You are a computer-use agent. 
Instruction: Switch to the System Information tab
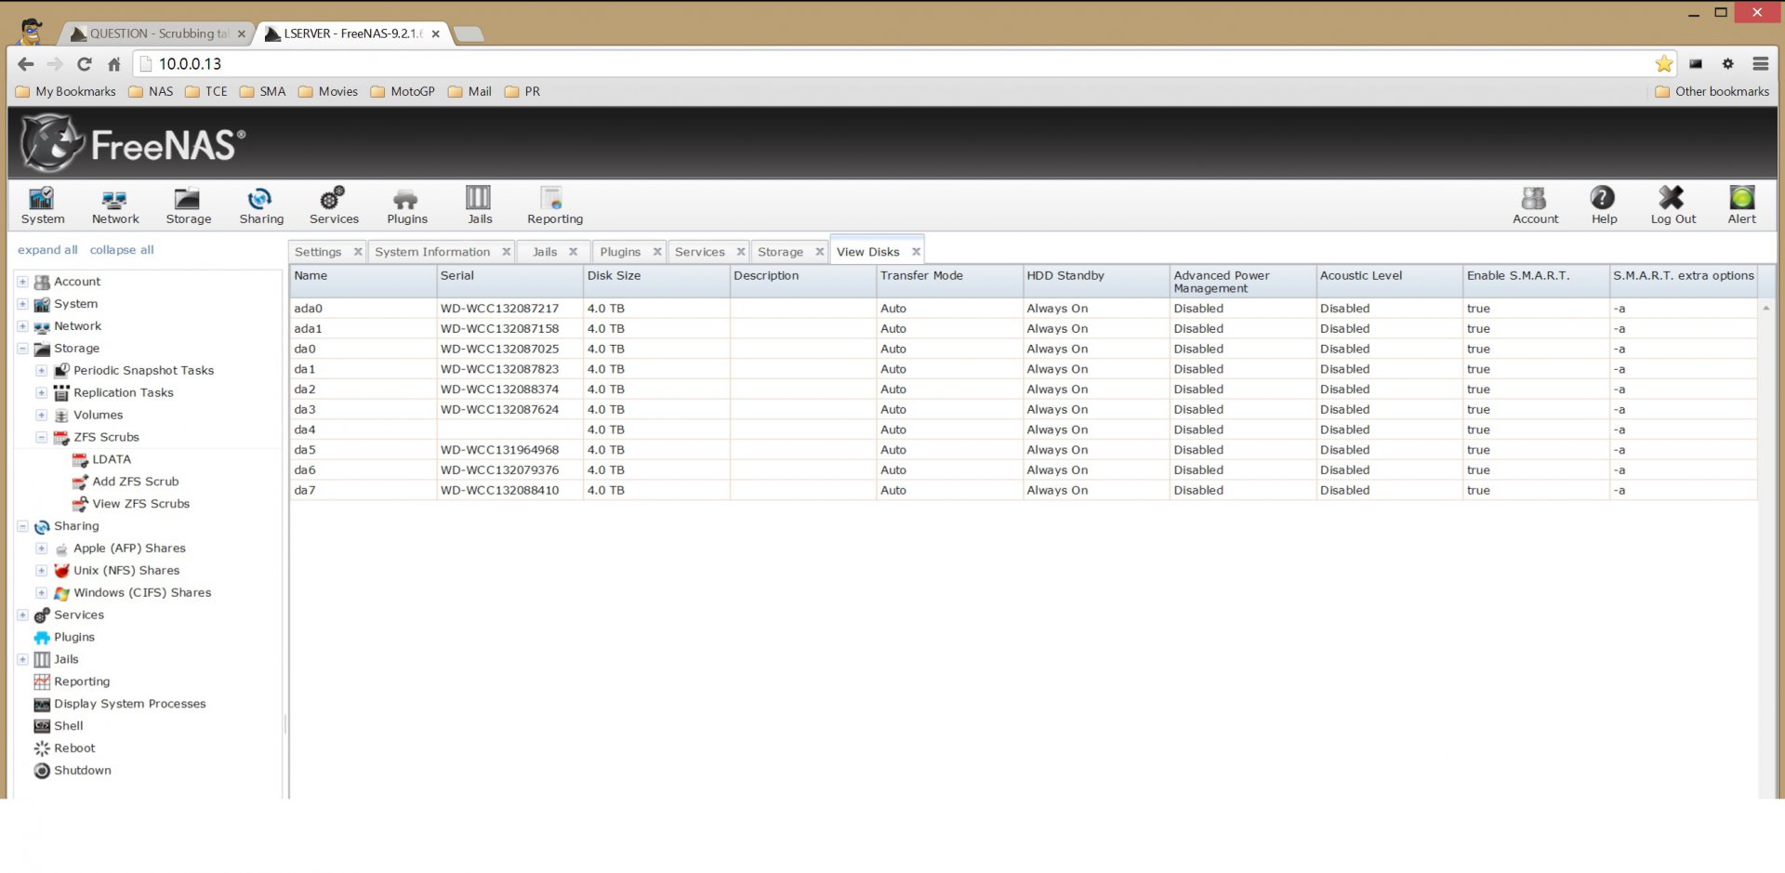click(x=432, y=252)
